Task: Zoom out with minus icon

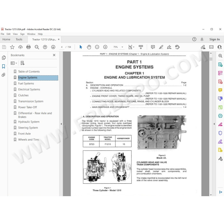Action: tap(97, 47)
